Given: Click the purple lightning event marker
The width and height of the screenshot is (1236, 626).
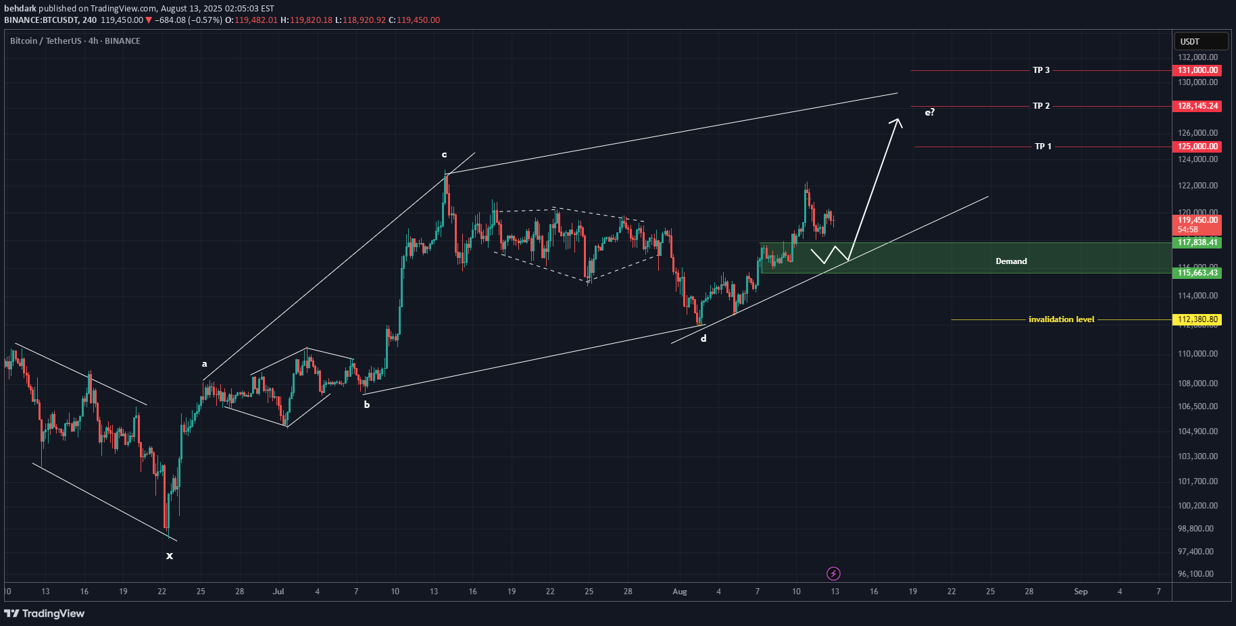Looking at the screenshot, I should click(x=833, y=574).
